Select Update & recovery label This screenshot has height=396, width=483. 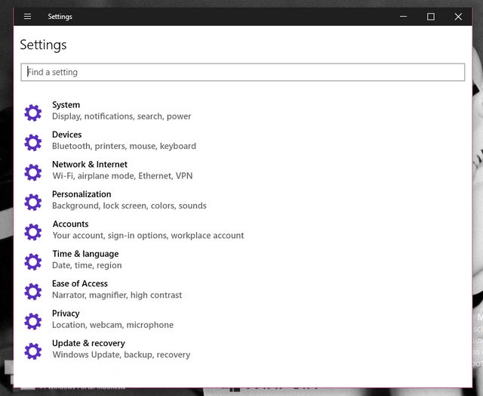click(x=88, y=343)
